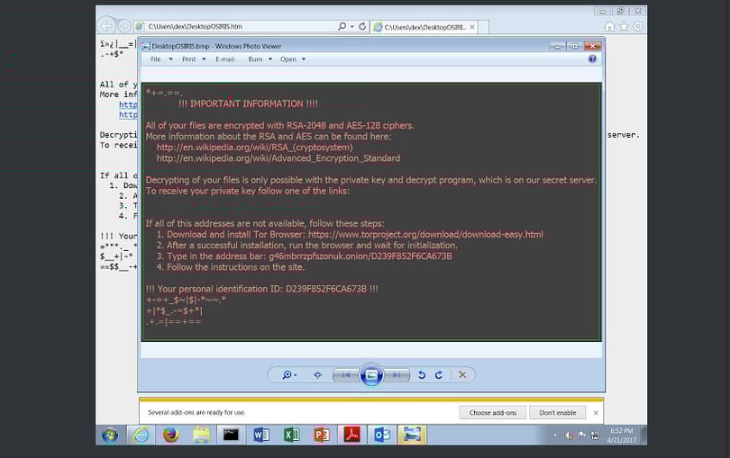Click the Choose add-ons button
The height and width of the screenshot is (458, 730).
tap(493, 412)
